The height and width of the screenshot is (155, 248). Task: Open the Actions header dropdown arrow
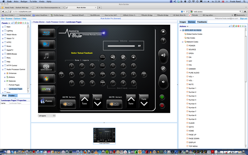click(188, 26)
